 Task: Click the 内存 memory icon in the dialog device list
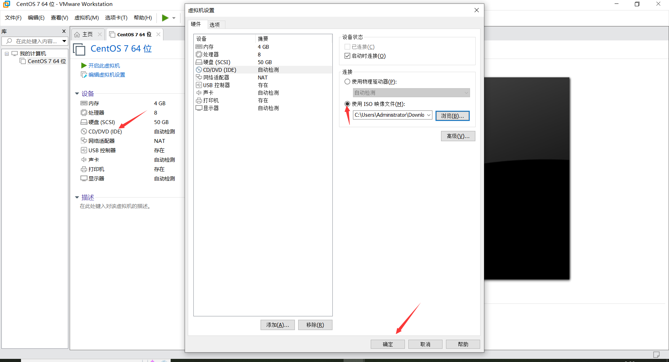click(x=199, y=47)
